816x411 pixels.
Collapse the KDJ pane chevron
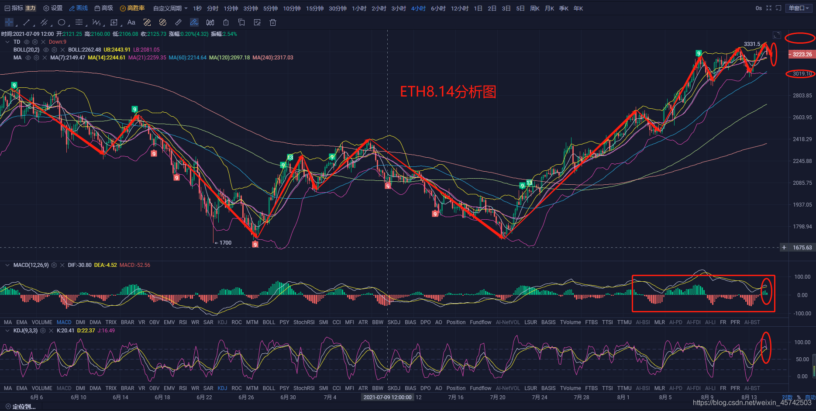tap(7, 331)
